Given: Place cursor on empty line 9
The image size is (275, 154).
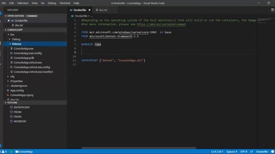Looking at the screenshot, I should coord(168,52).
